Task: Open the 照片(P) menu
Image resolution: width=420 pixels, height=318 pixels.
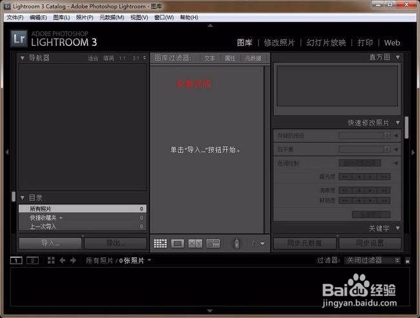Action: click(85, 17)
